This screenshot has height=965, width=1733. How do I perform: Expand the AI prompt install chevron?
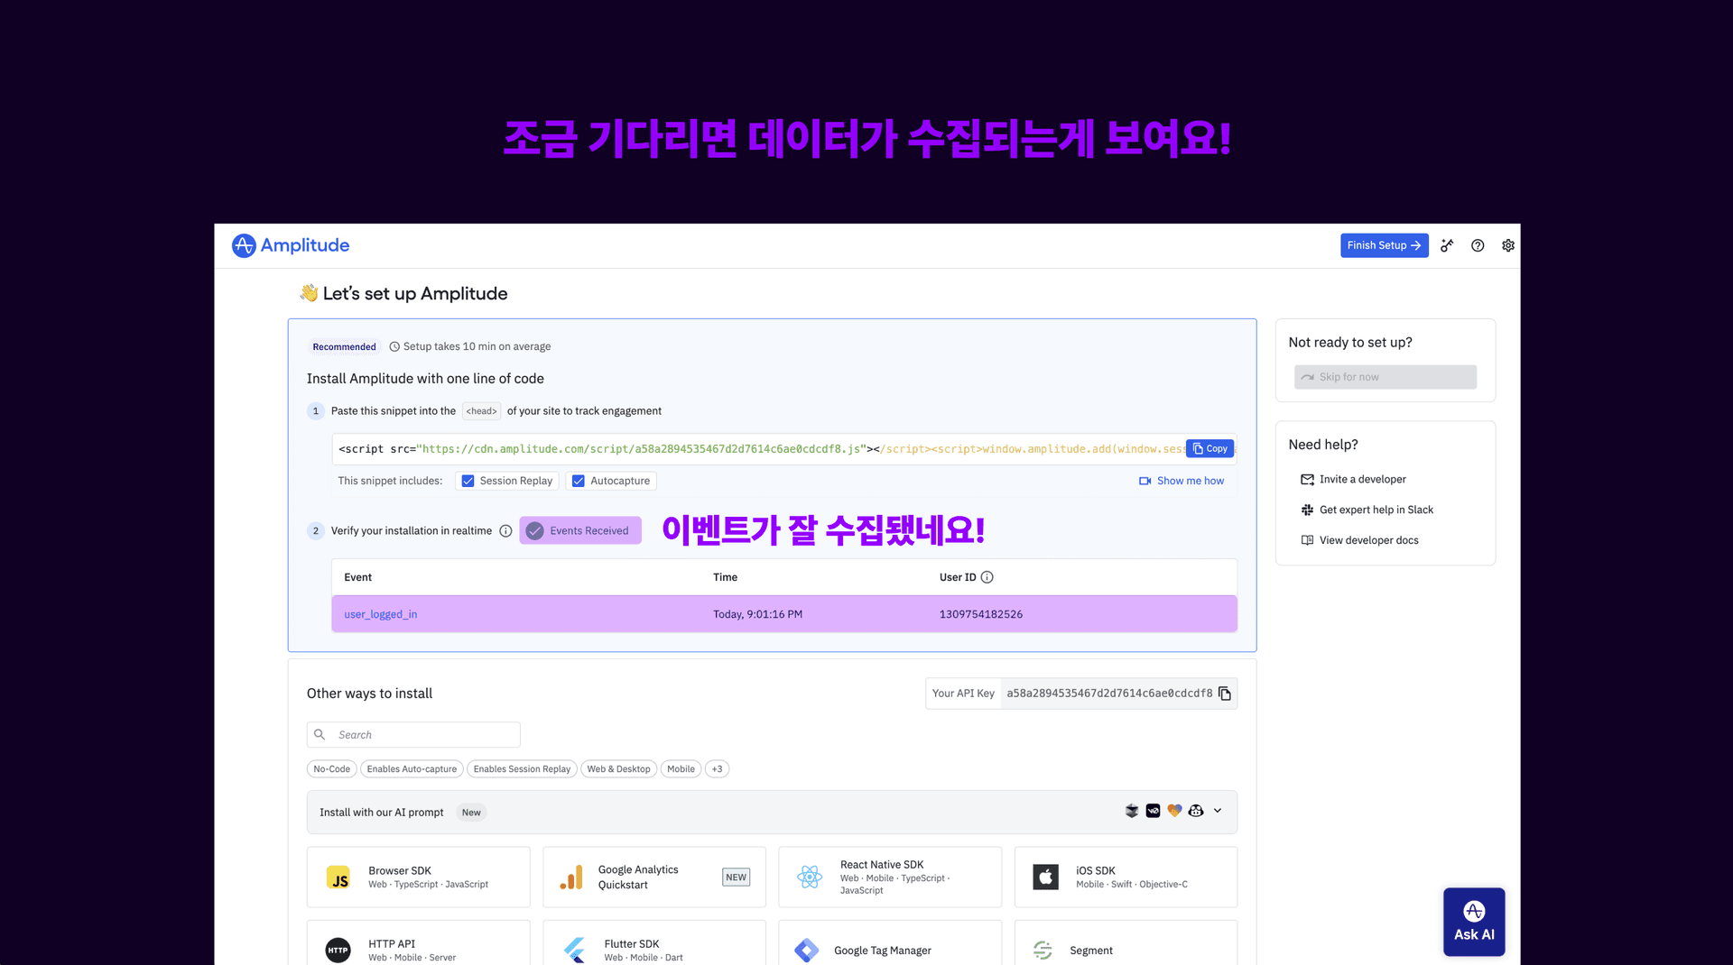point(1217,811)
